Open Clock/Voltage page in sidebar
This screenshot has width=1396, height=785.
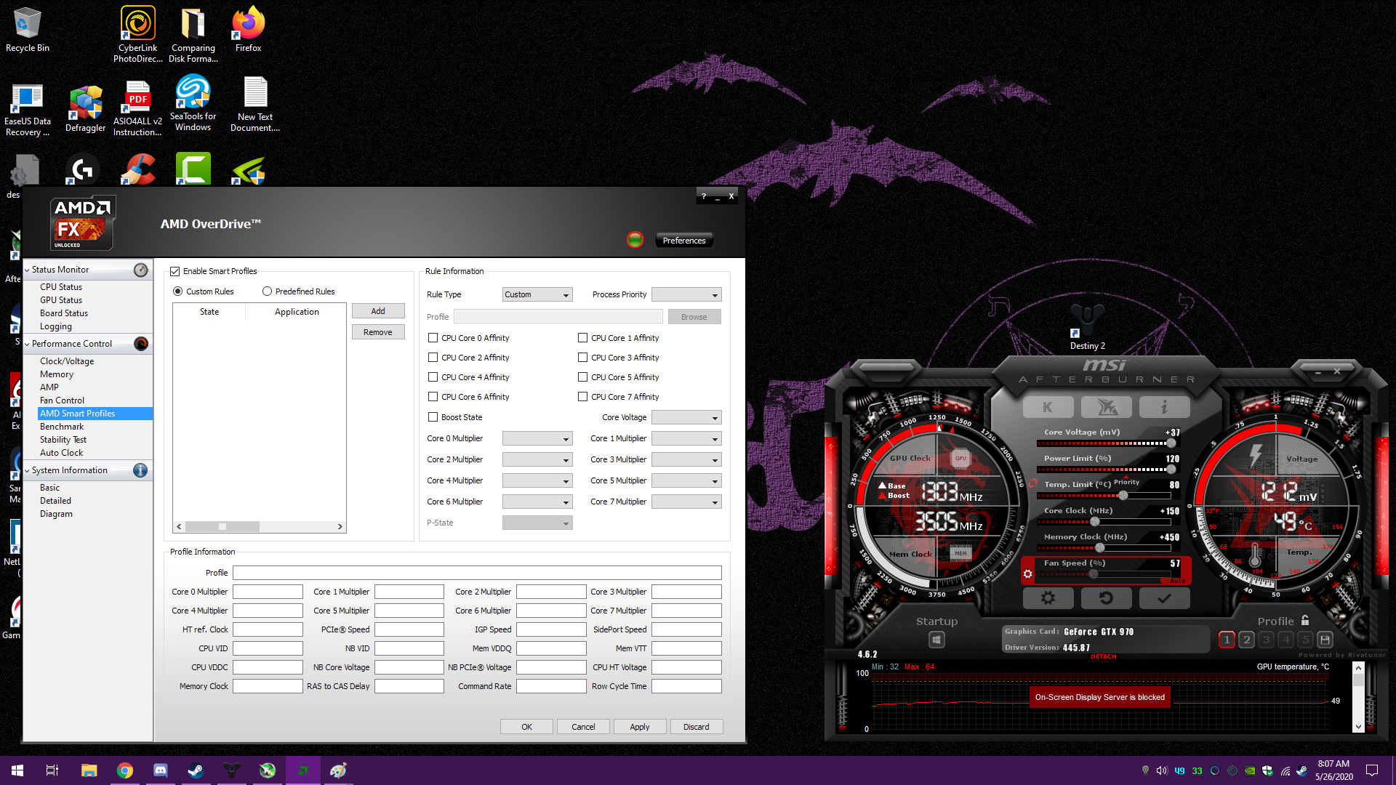(67, 361)
